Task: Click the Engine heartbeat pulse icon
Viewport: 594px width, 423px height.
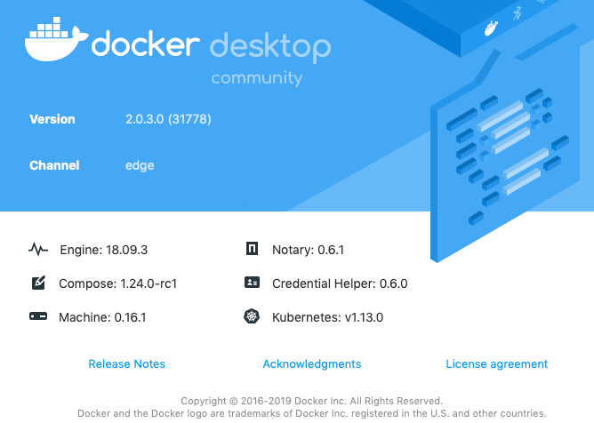Action: point(38,249)
